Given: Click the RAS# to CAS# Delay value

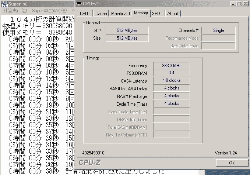Looking at the screenshot, I should point(172,88).
